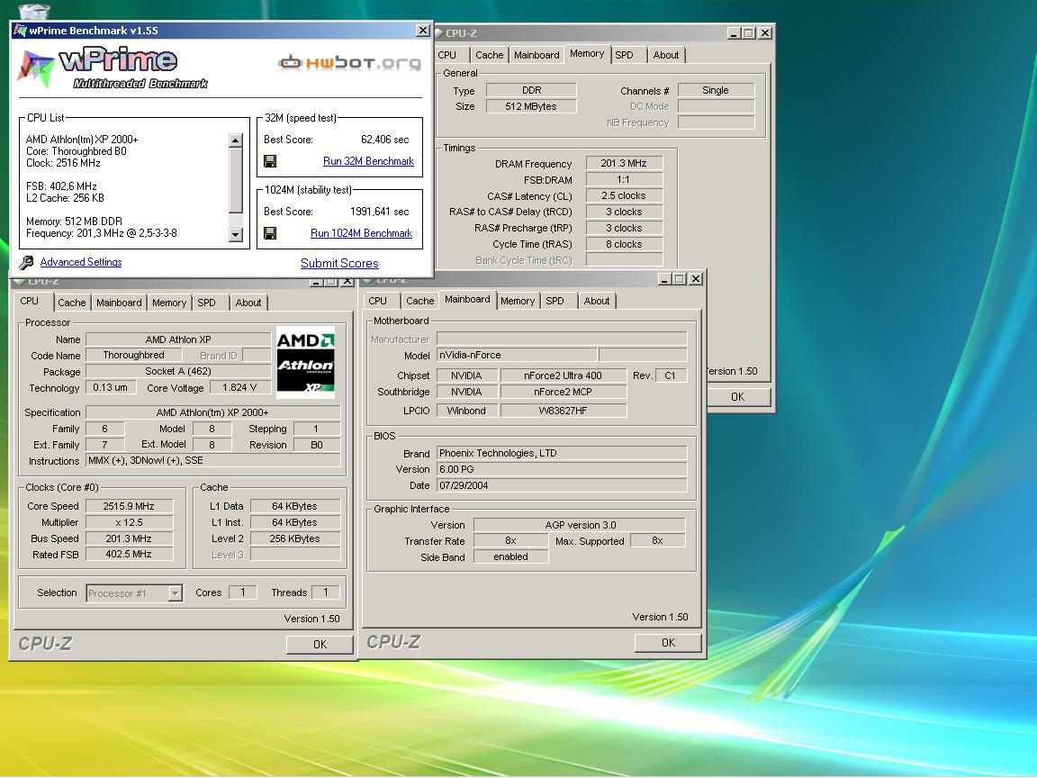Run the 32M Benchmark
1037x778 pixels.
[x=368, y=161]
